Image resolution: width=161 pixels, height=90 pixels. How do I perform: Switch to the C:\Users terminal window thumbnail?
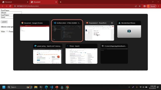coord(114,54)
